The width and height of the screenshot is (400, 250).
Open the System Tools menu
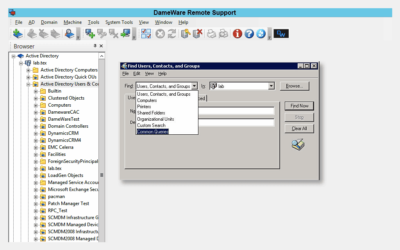point(119,22)
